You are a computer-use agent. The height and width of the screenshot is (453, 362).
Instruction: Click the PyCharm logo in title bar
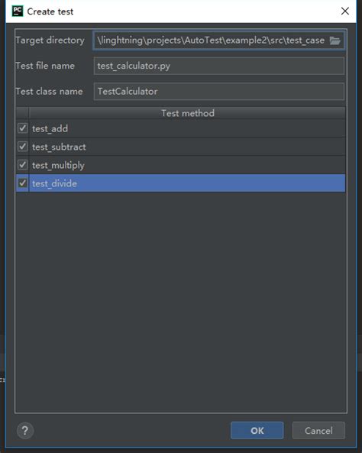click(18, 11)
